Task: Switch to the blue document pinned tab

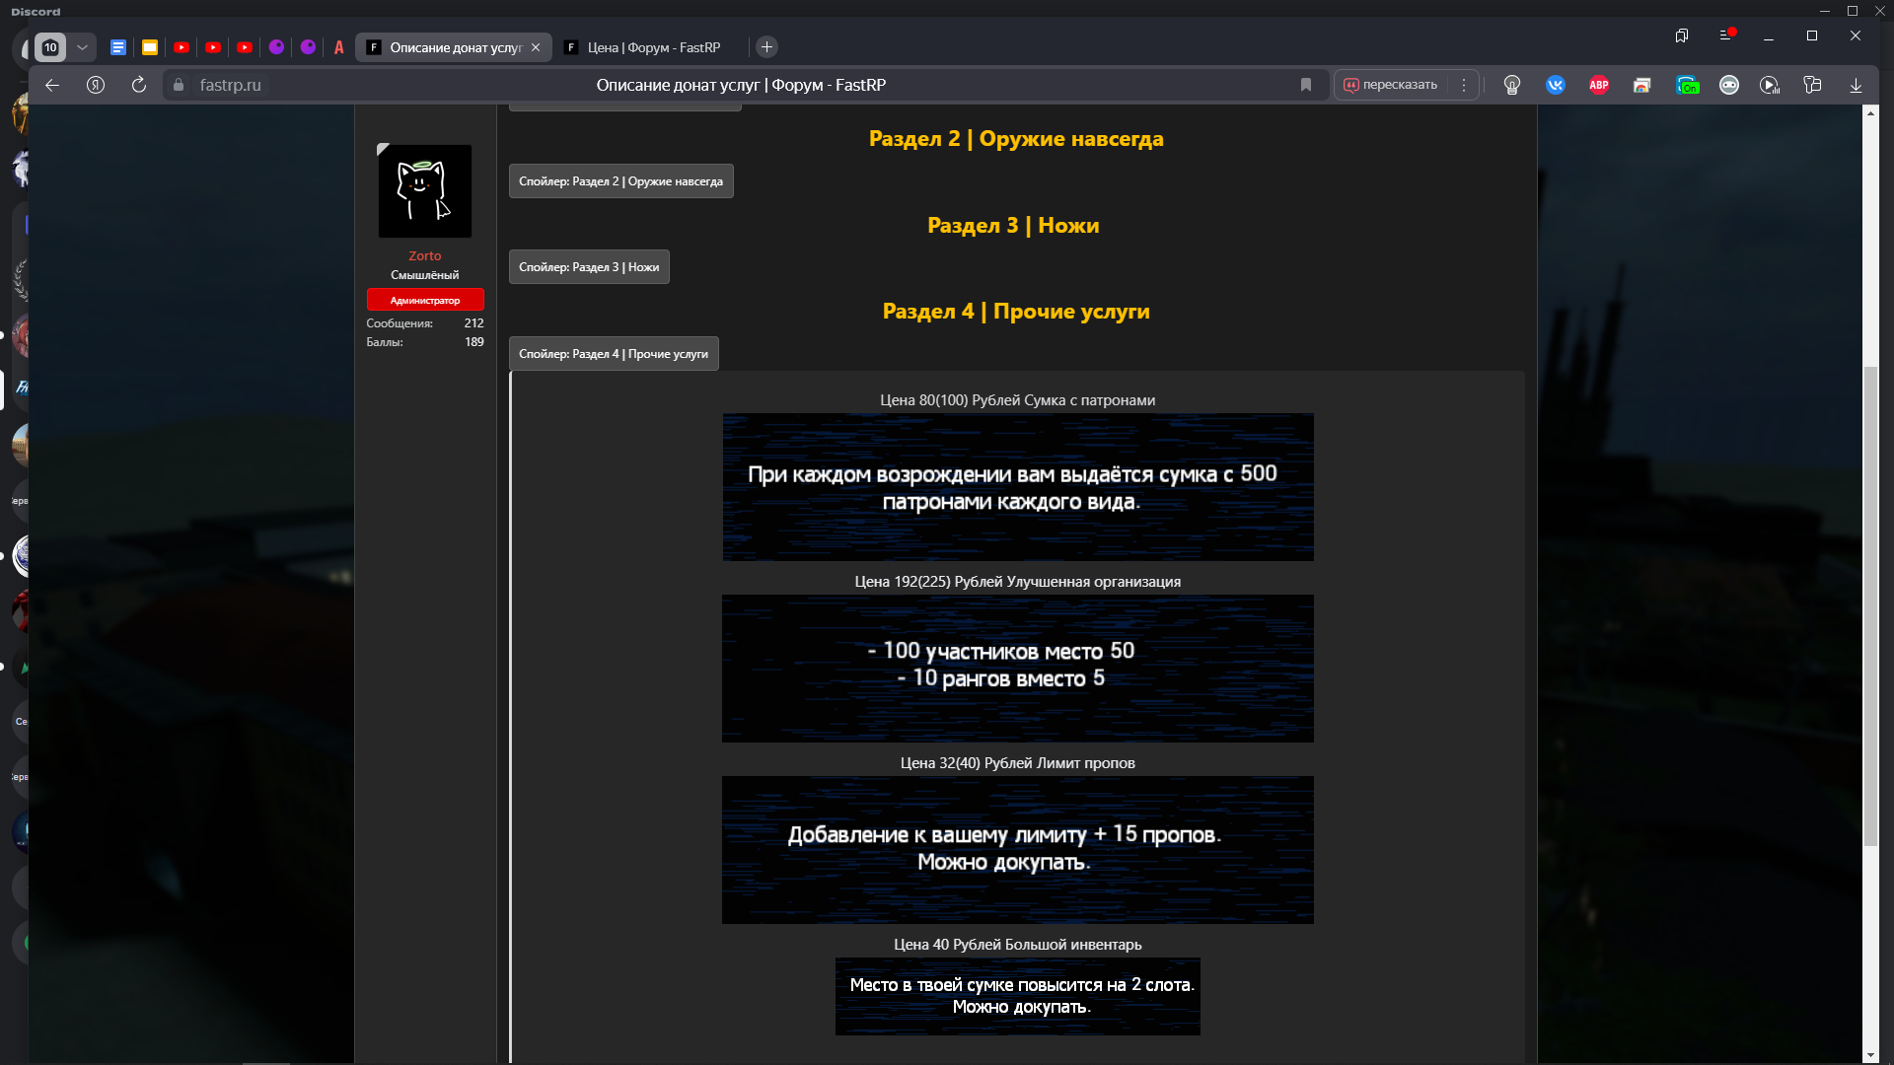Action: coord(118,47)
